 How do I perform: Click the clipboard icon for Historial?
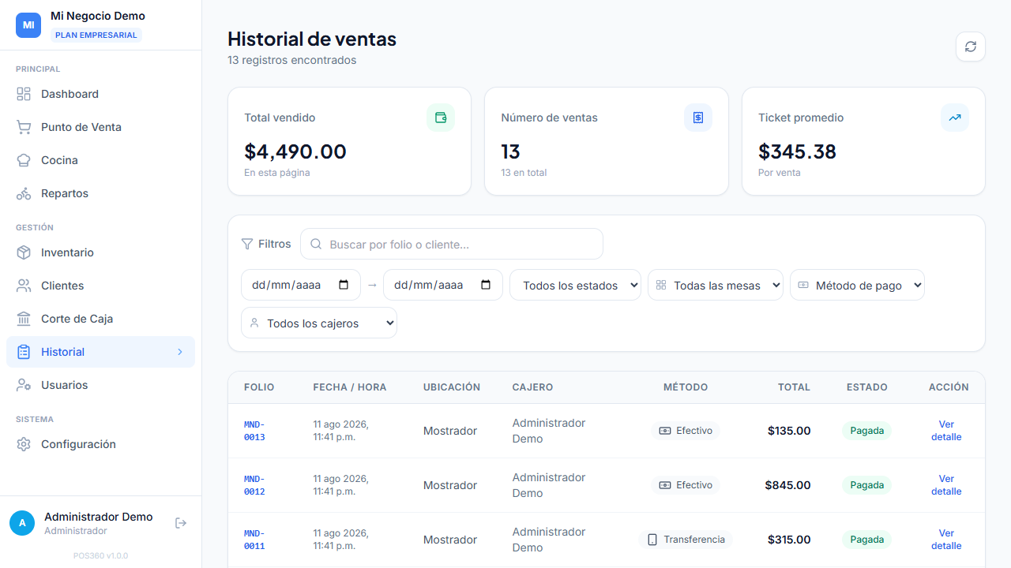coord(24,352)
